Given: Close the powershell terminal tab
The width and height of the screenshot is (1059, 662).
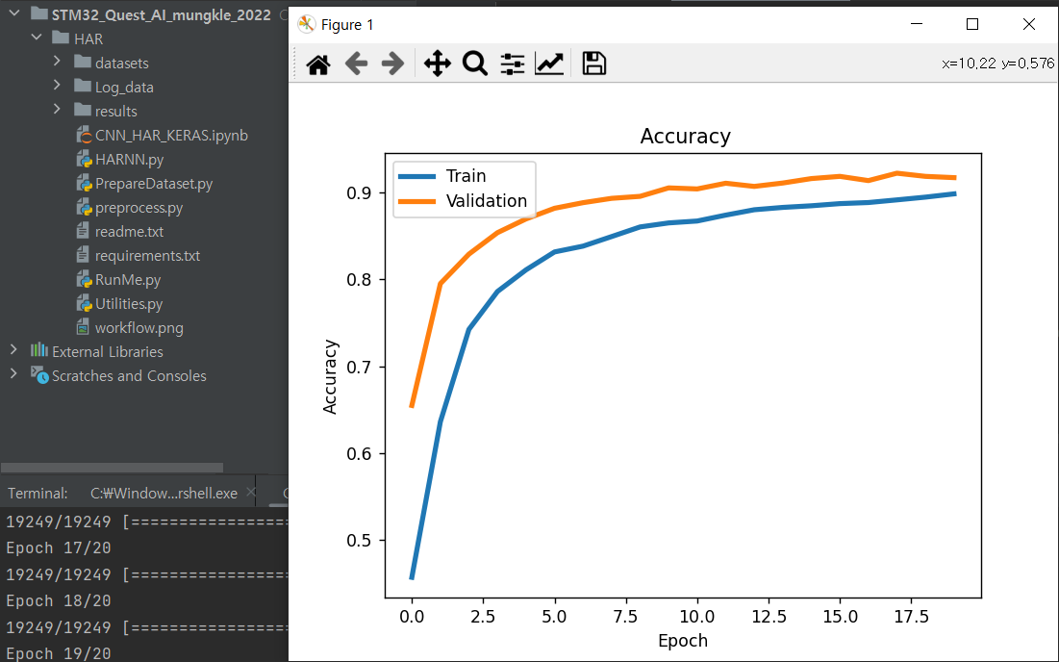Looking at the screenshot, I should pyautogui.click(x=251, y=493).
